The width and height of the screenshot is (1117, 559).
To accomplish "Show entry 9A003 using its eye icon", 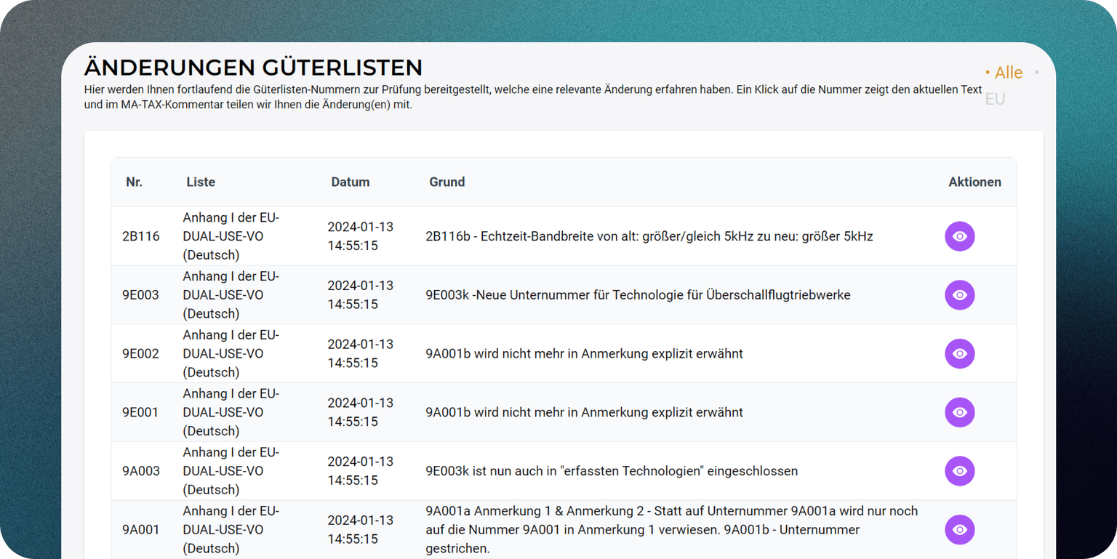I will [959, 470].
